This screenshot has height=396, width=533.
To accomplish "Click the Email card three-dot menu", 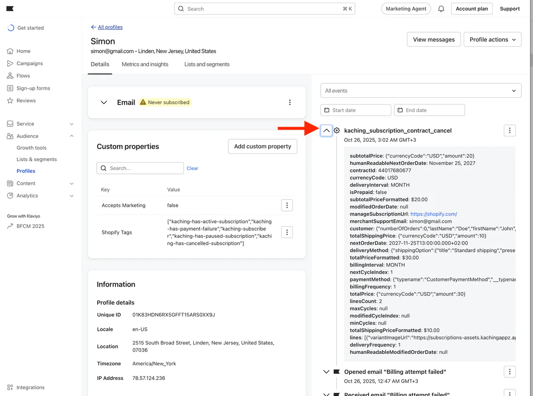I will tap(290, 102).
